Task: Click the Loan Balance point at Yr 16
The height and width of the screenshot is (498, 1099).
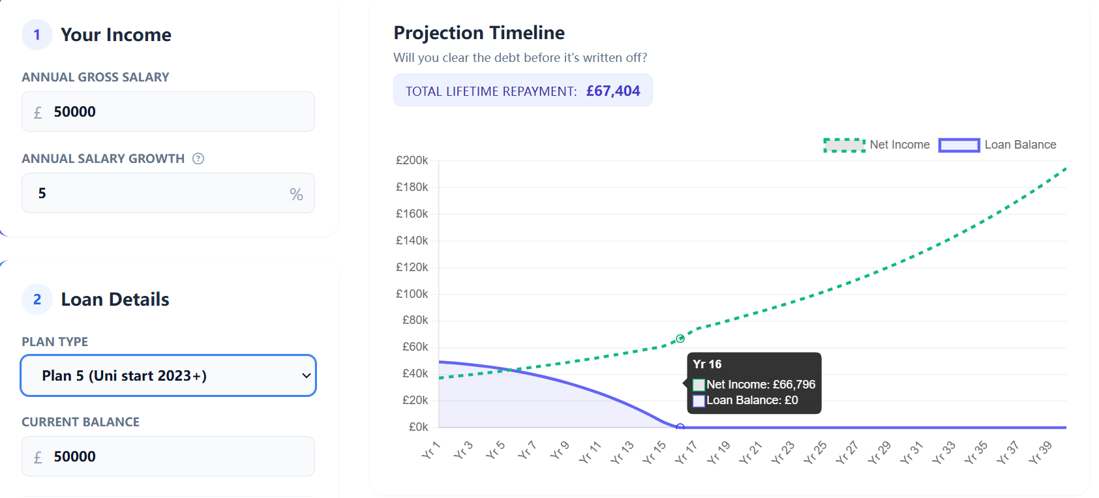Action: pos(680,428)
